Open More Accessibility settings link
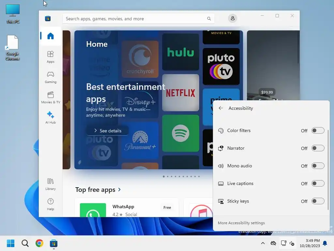This screenshot has height=251, width=334. 241,223
